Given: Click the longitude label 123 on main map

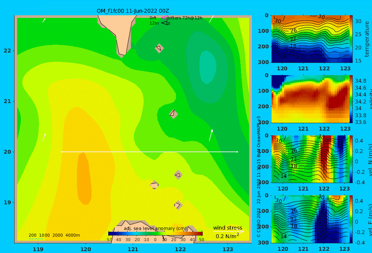Looking at the screenshot, I should 228,249.
